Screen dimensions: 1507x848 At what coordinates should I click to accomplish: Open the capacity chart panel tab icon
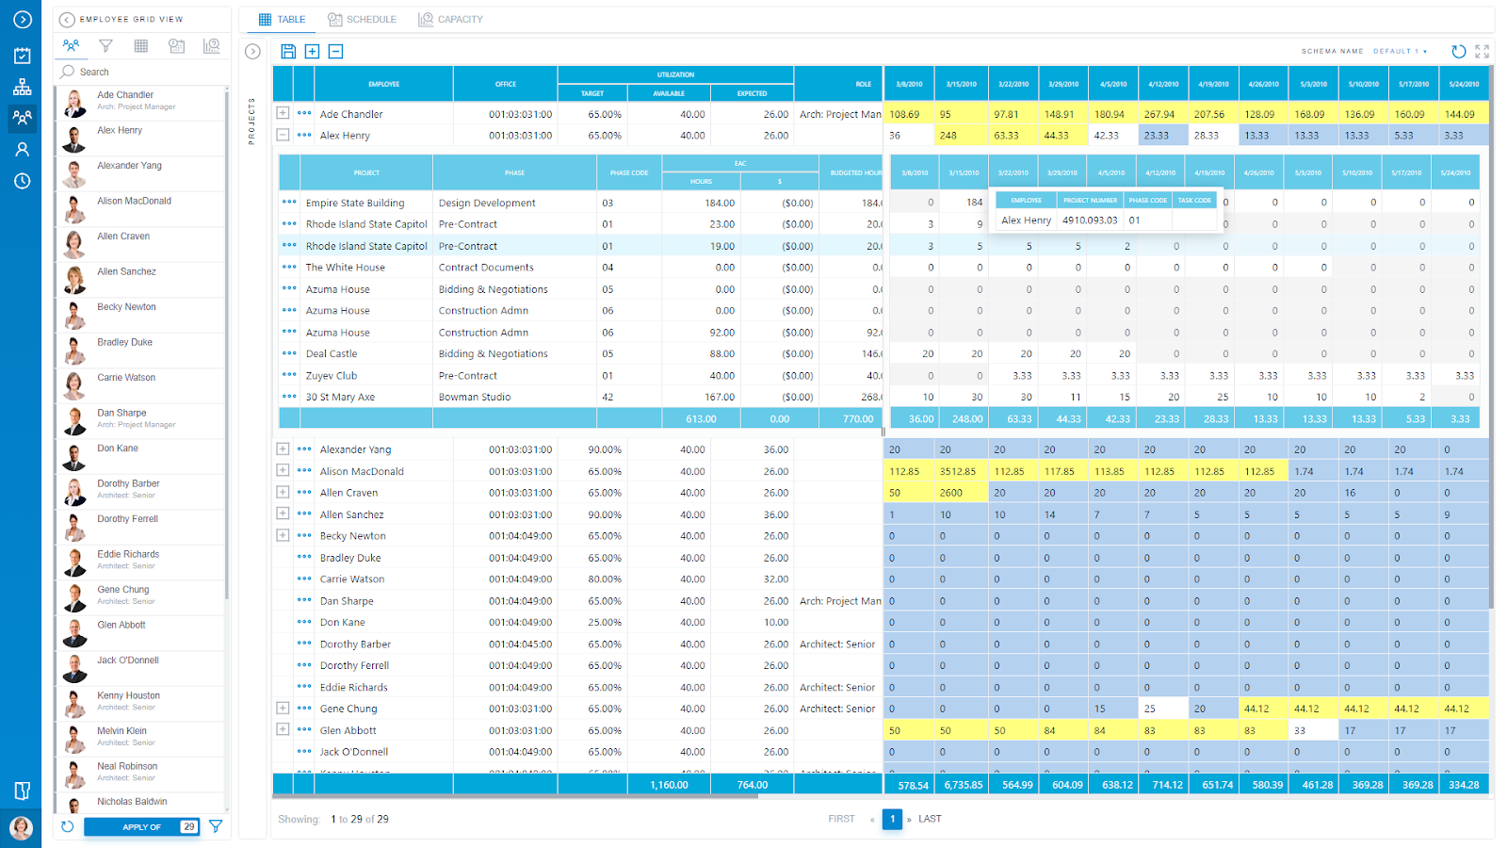pyautogui.click(x=212, y=45)
